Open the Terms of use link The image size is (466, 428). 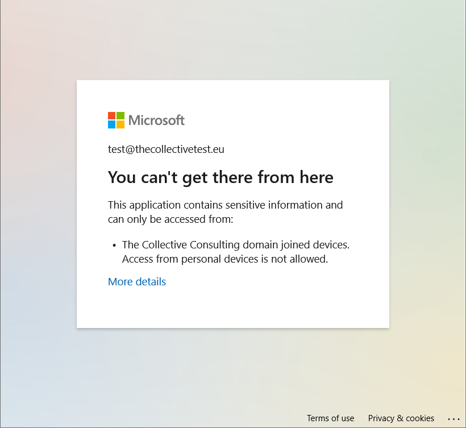click(330, 418)
